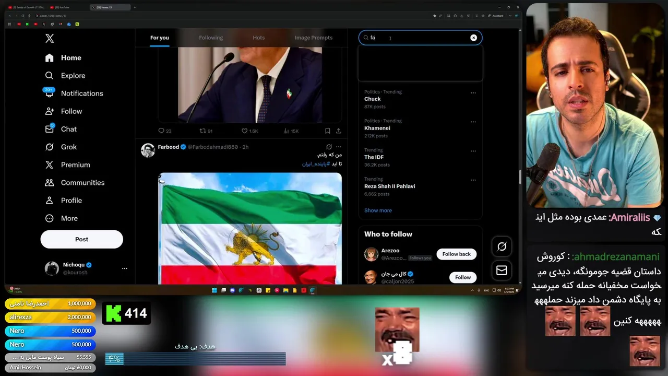The image size is (668, 376).
Task: Open the Home page from the sidebar
Action: tap(63, 58)
